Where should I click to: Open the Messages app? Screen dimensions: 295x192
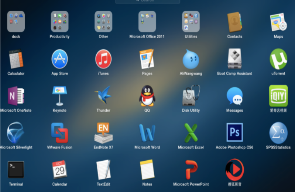coord(234,96)
